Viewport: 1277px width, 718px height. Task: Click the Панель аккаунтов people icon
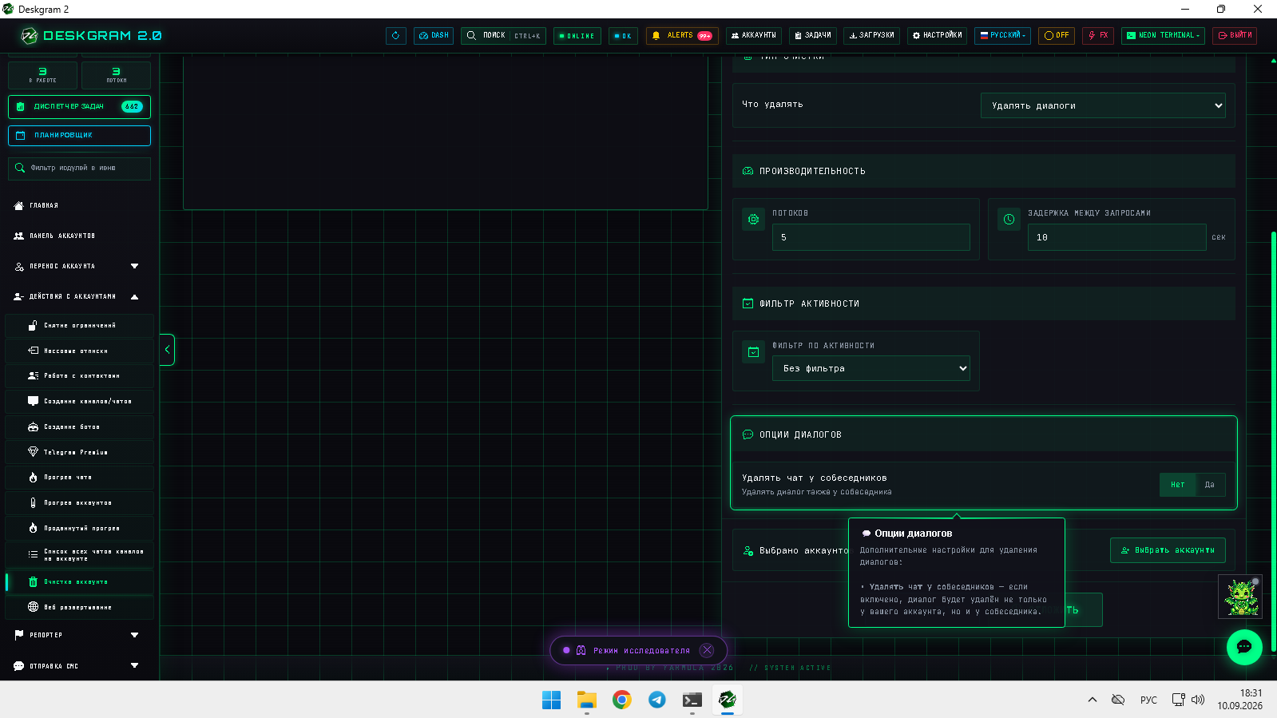click(19, 236)
